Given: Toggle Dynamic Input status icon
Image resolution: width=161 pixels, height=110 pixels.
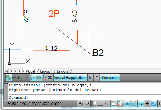Looking at the screenshot, I should click(x=141, y=103).
